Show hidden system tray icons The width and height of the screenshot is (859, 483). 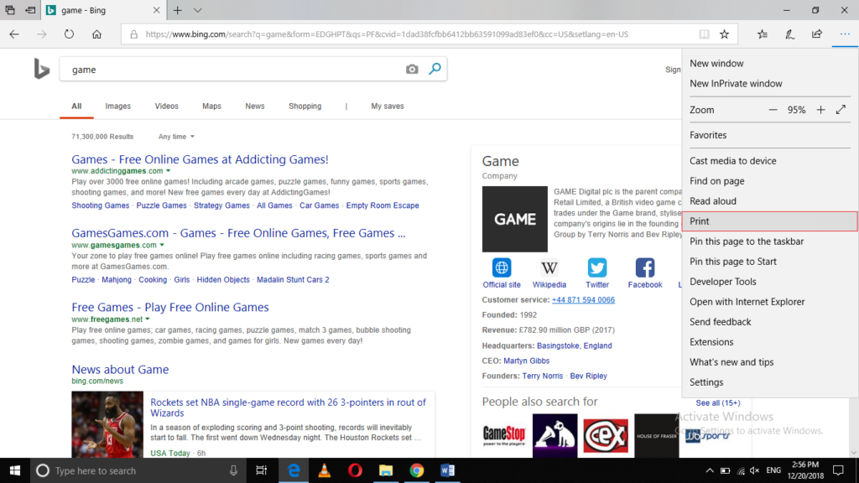710,470
